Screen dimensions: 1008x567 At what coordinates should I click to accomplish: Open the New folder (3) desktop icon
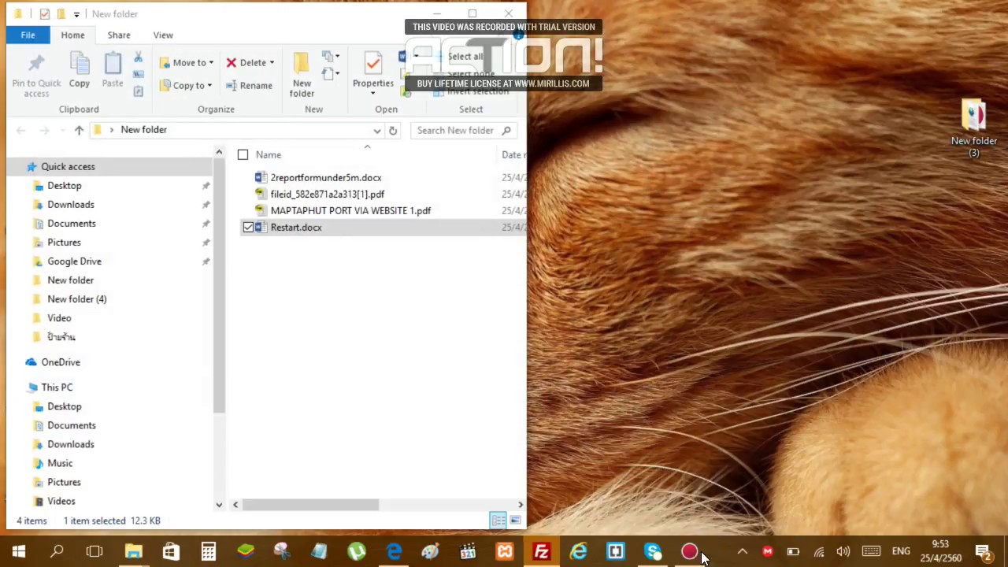[973, 128]
